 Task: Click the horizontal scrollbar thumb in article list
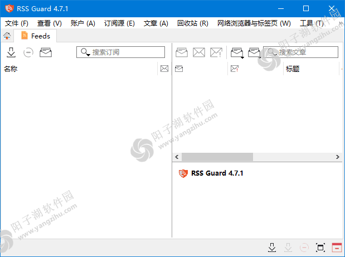tap(217, 157)
